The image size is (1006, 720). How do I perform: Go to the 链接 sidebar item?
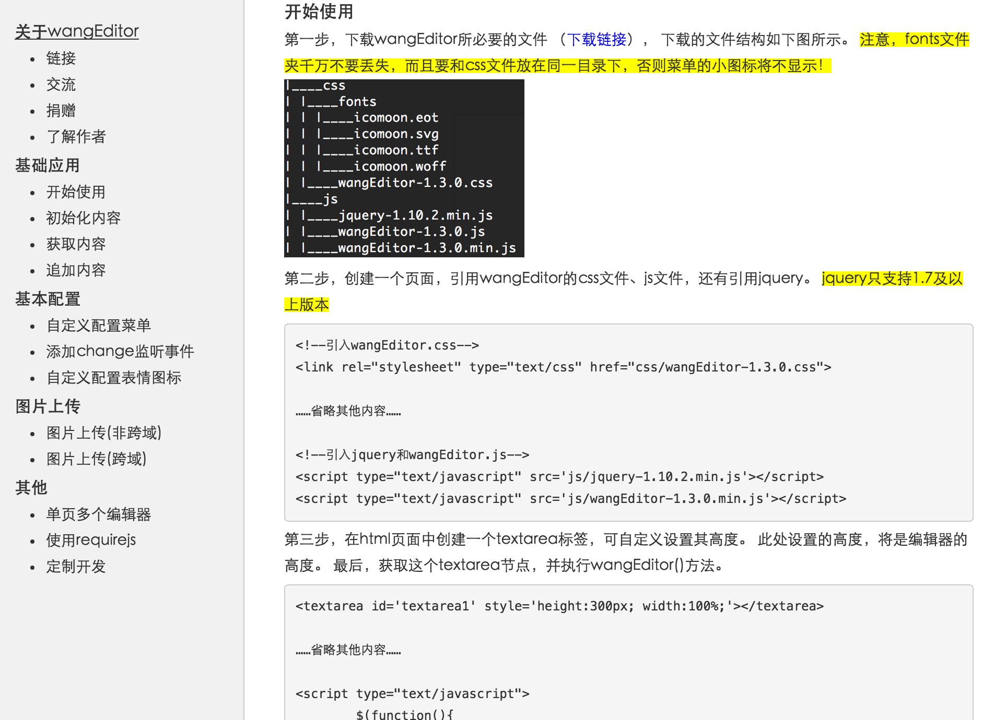[x=61, y=58]
